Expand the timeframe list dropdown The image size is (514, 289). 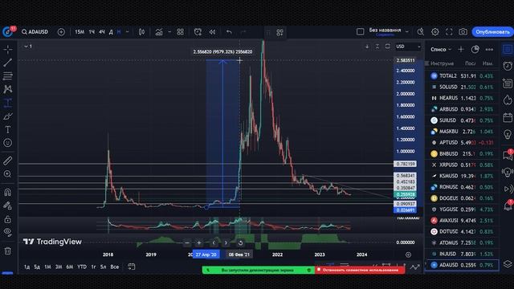coord(127,32)
